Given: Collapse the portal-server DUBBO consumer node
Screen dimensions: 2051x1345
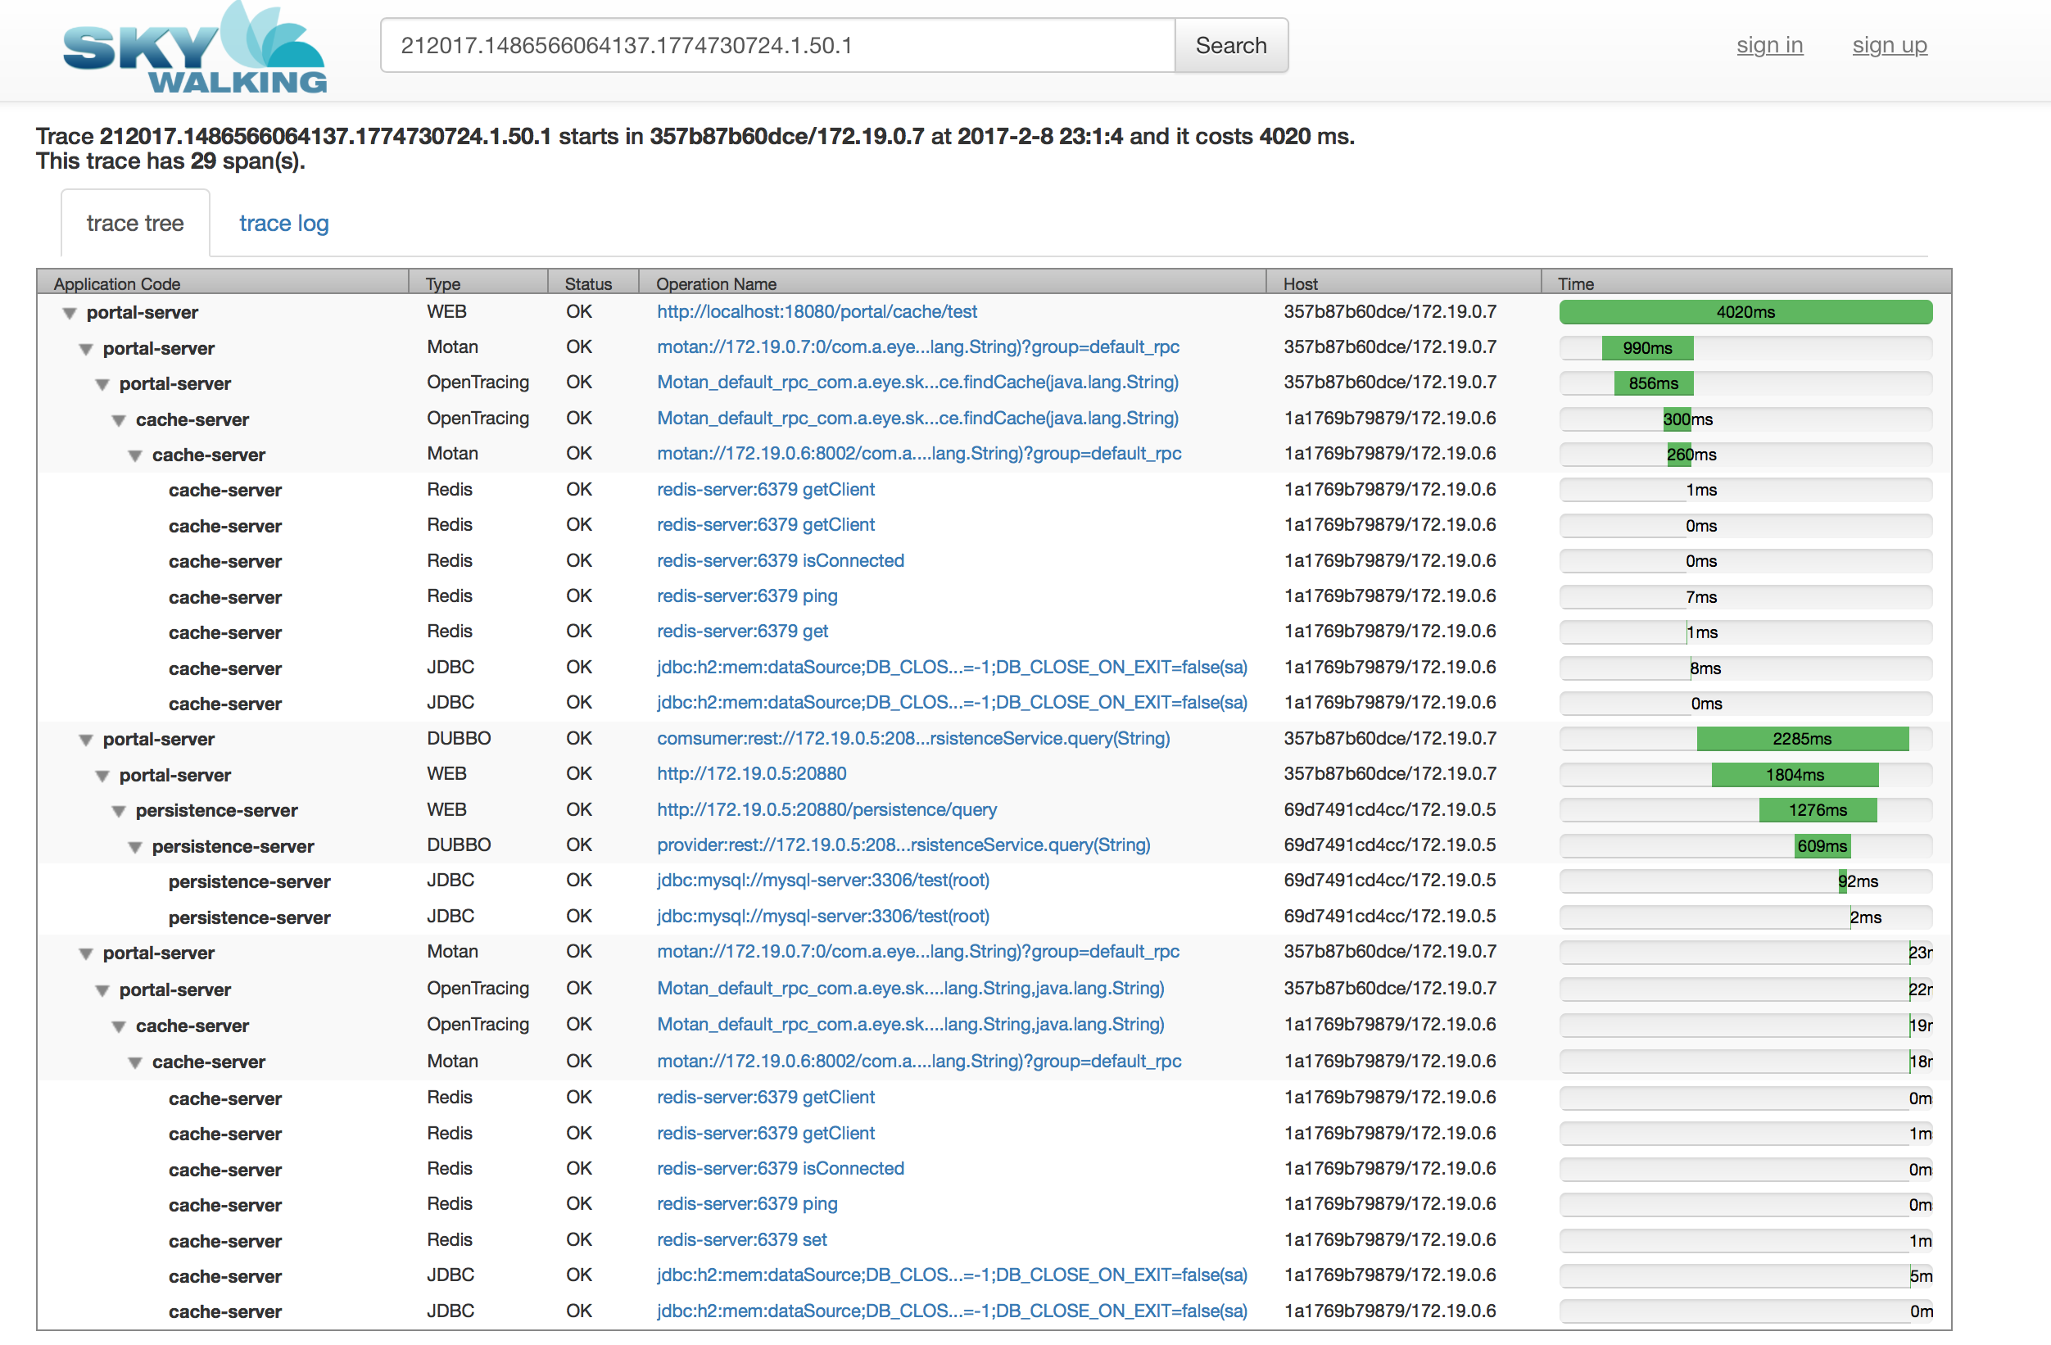Looking at the screenshot, I should 86,740.
